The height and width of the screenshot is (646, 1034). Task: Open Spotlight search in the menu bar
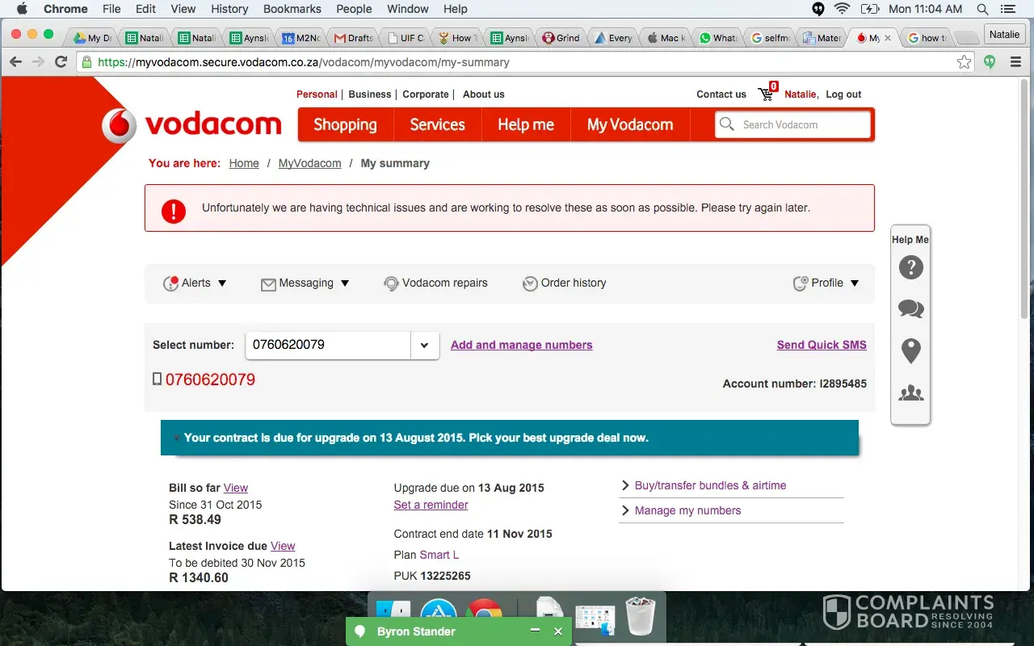[983, 9]
